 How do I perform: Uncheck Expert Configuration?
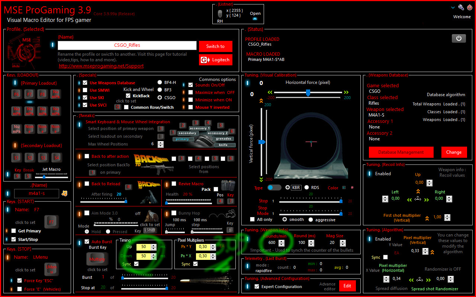257,287
